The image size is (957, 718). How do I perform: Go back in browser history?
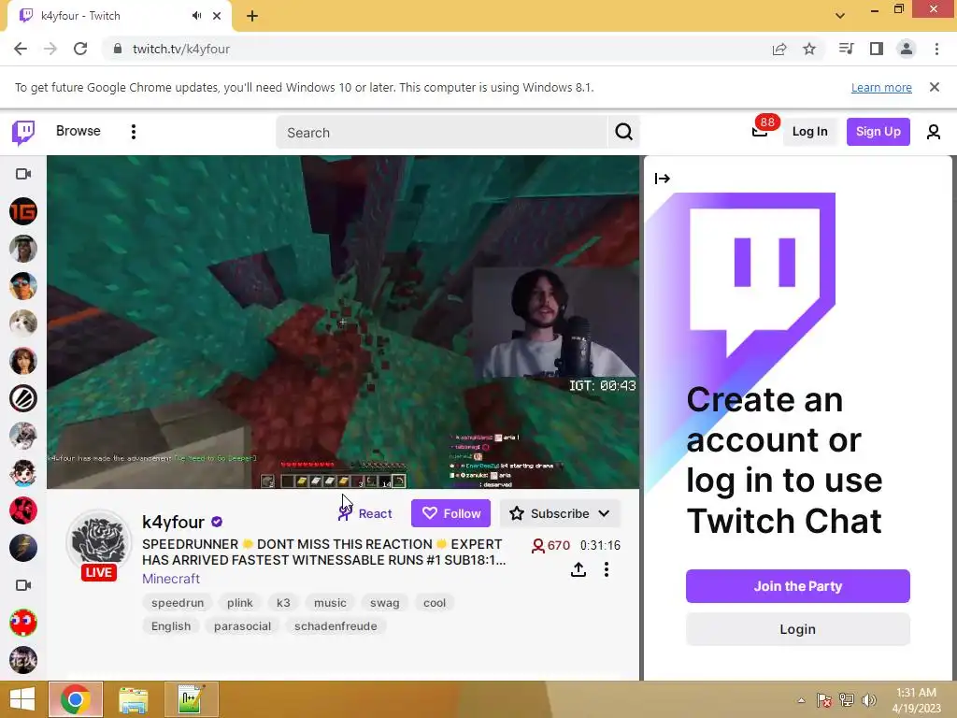[21, 49]
